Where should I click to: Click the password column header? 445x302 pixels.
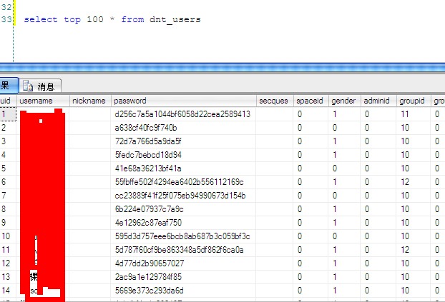pos(184,101)
